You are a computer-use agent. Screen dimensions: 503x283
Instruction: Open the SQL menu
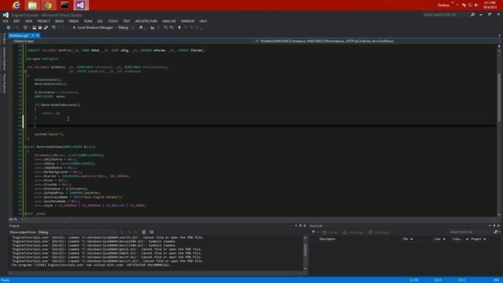point(100,21)
